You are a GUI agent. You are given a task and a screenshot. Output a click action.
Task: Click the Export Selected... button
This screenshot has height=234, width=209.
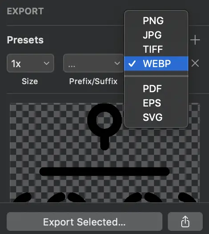tap(85, 221)
